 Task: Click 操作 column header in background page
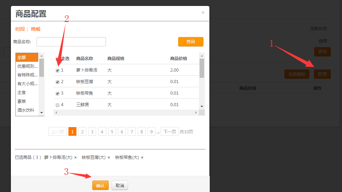click(x=317, y=88)
